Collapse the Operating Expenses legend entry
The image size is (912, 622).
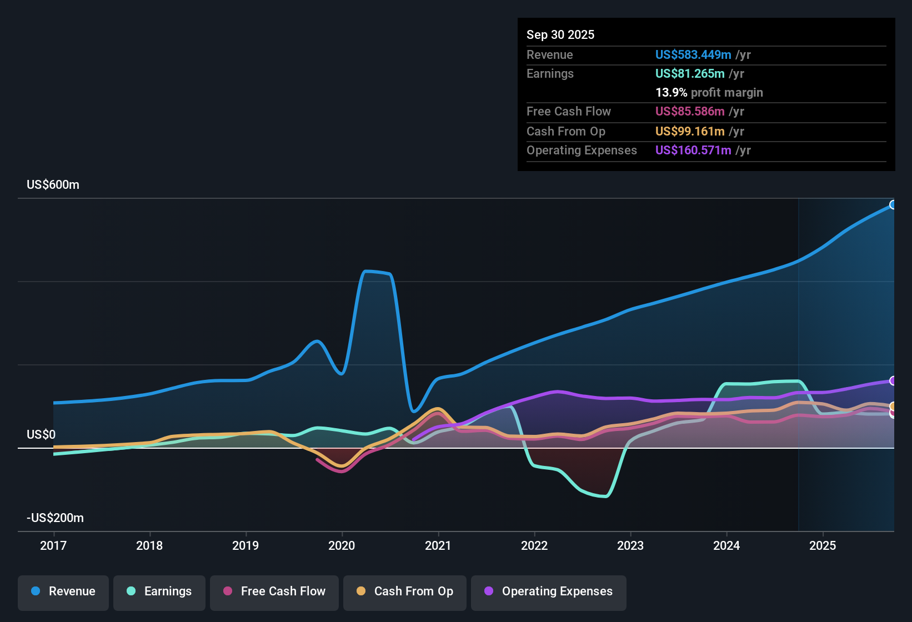pos(548,591)
